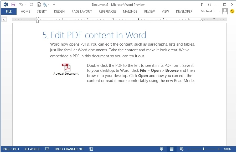Open the Zoom dialog via 100% level
237x153 pixels.
(x=227, y=149)
